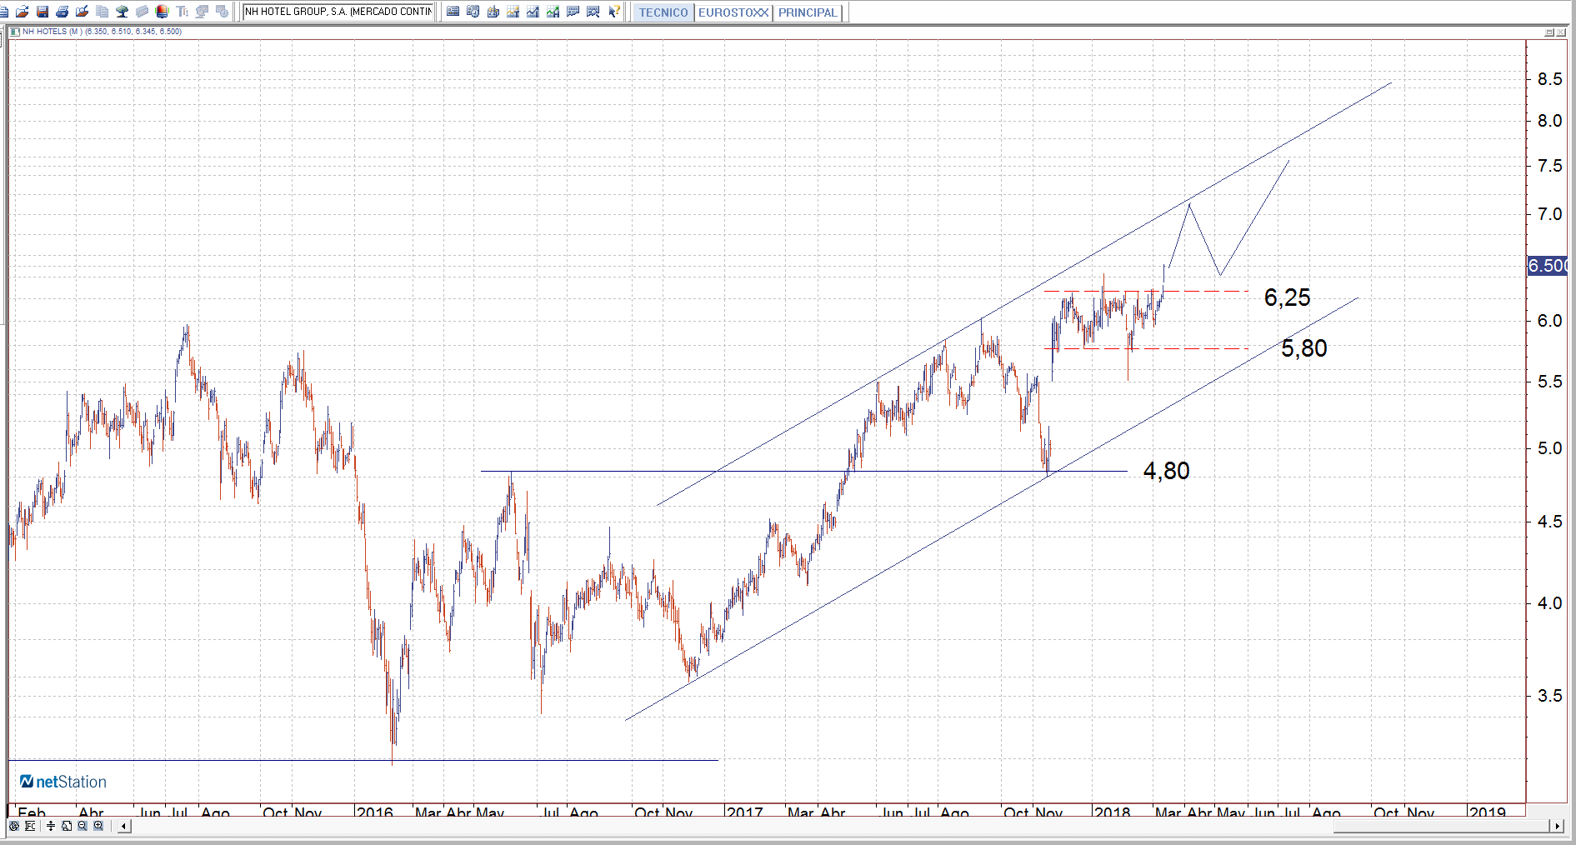Click the NH HOTEL GROUP symbol input field

point(338,12)
